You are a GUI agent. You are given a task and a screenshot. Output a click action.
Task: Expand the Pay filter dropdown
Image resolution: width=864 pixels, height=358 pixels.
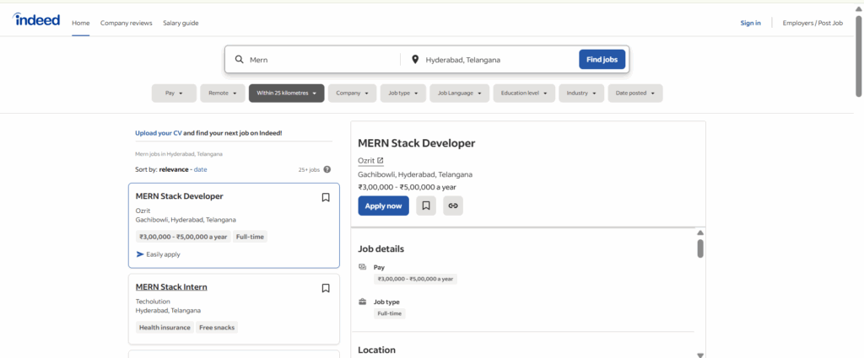pyautogui.click(x=174, y=94)
